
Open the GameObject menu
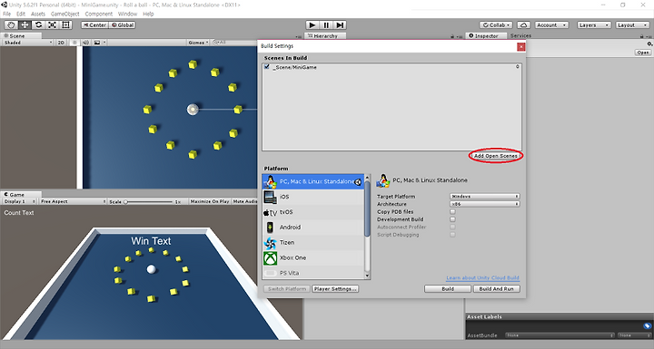coord(65,14)
